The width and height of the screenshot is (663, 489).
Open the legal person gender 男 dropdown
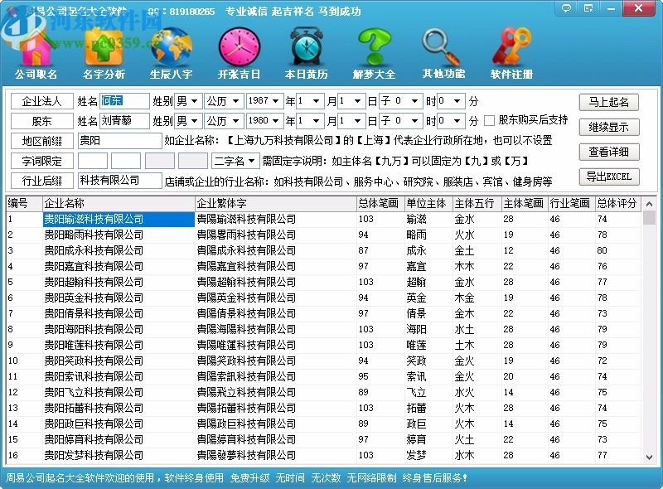pyautogui.click(x=189, y=101)
